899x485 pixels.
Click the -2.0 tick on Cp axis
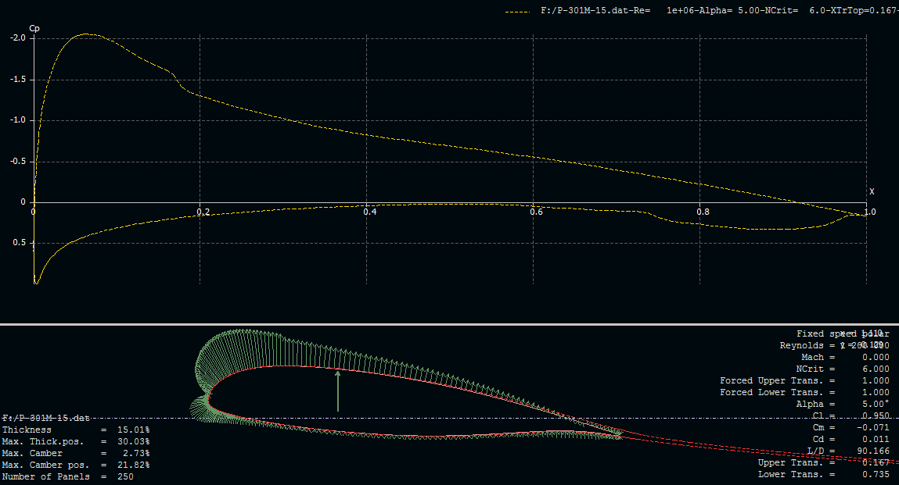17,38
